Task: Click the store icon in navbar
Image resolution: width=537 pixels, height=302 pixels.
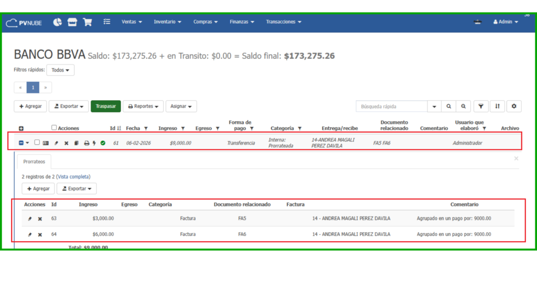Action: (72, 22)
